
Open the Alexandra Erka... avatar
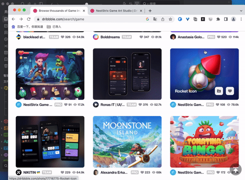coord(96,172)
